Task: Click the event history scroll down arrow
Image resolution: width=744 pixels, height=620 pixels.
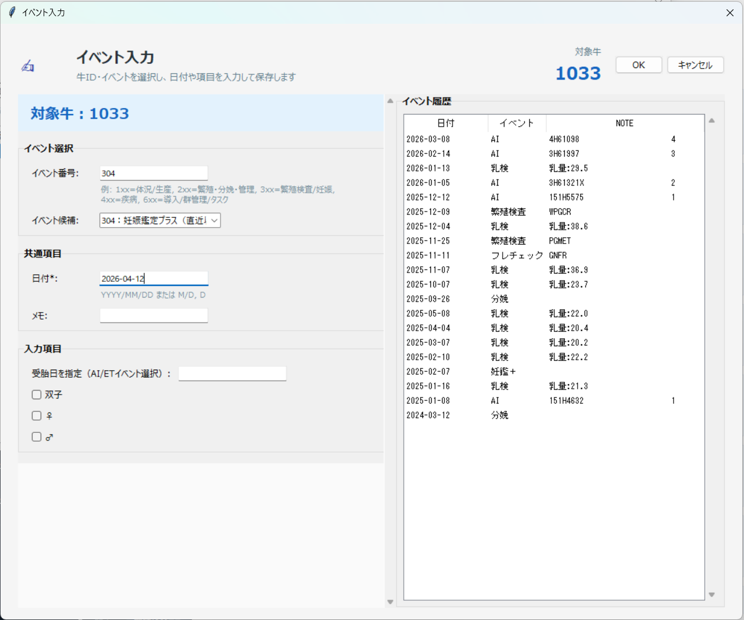Action: (711, 595)
